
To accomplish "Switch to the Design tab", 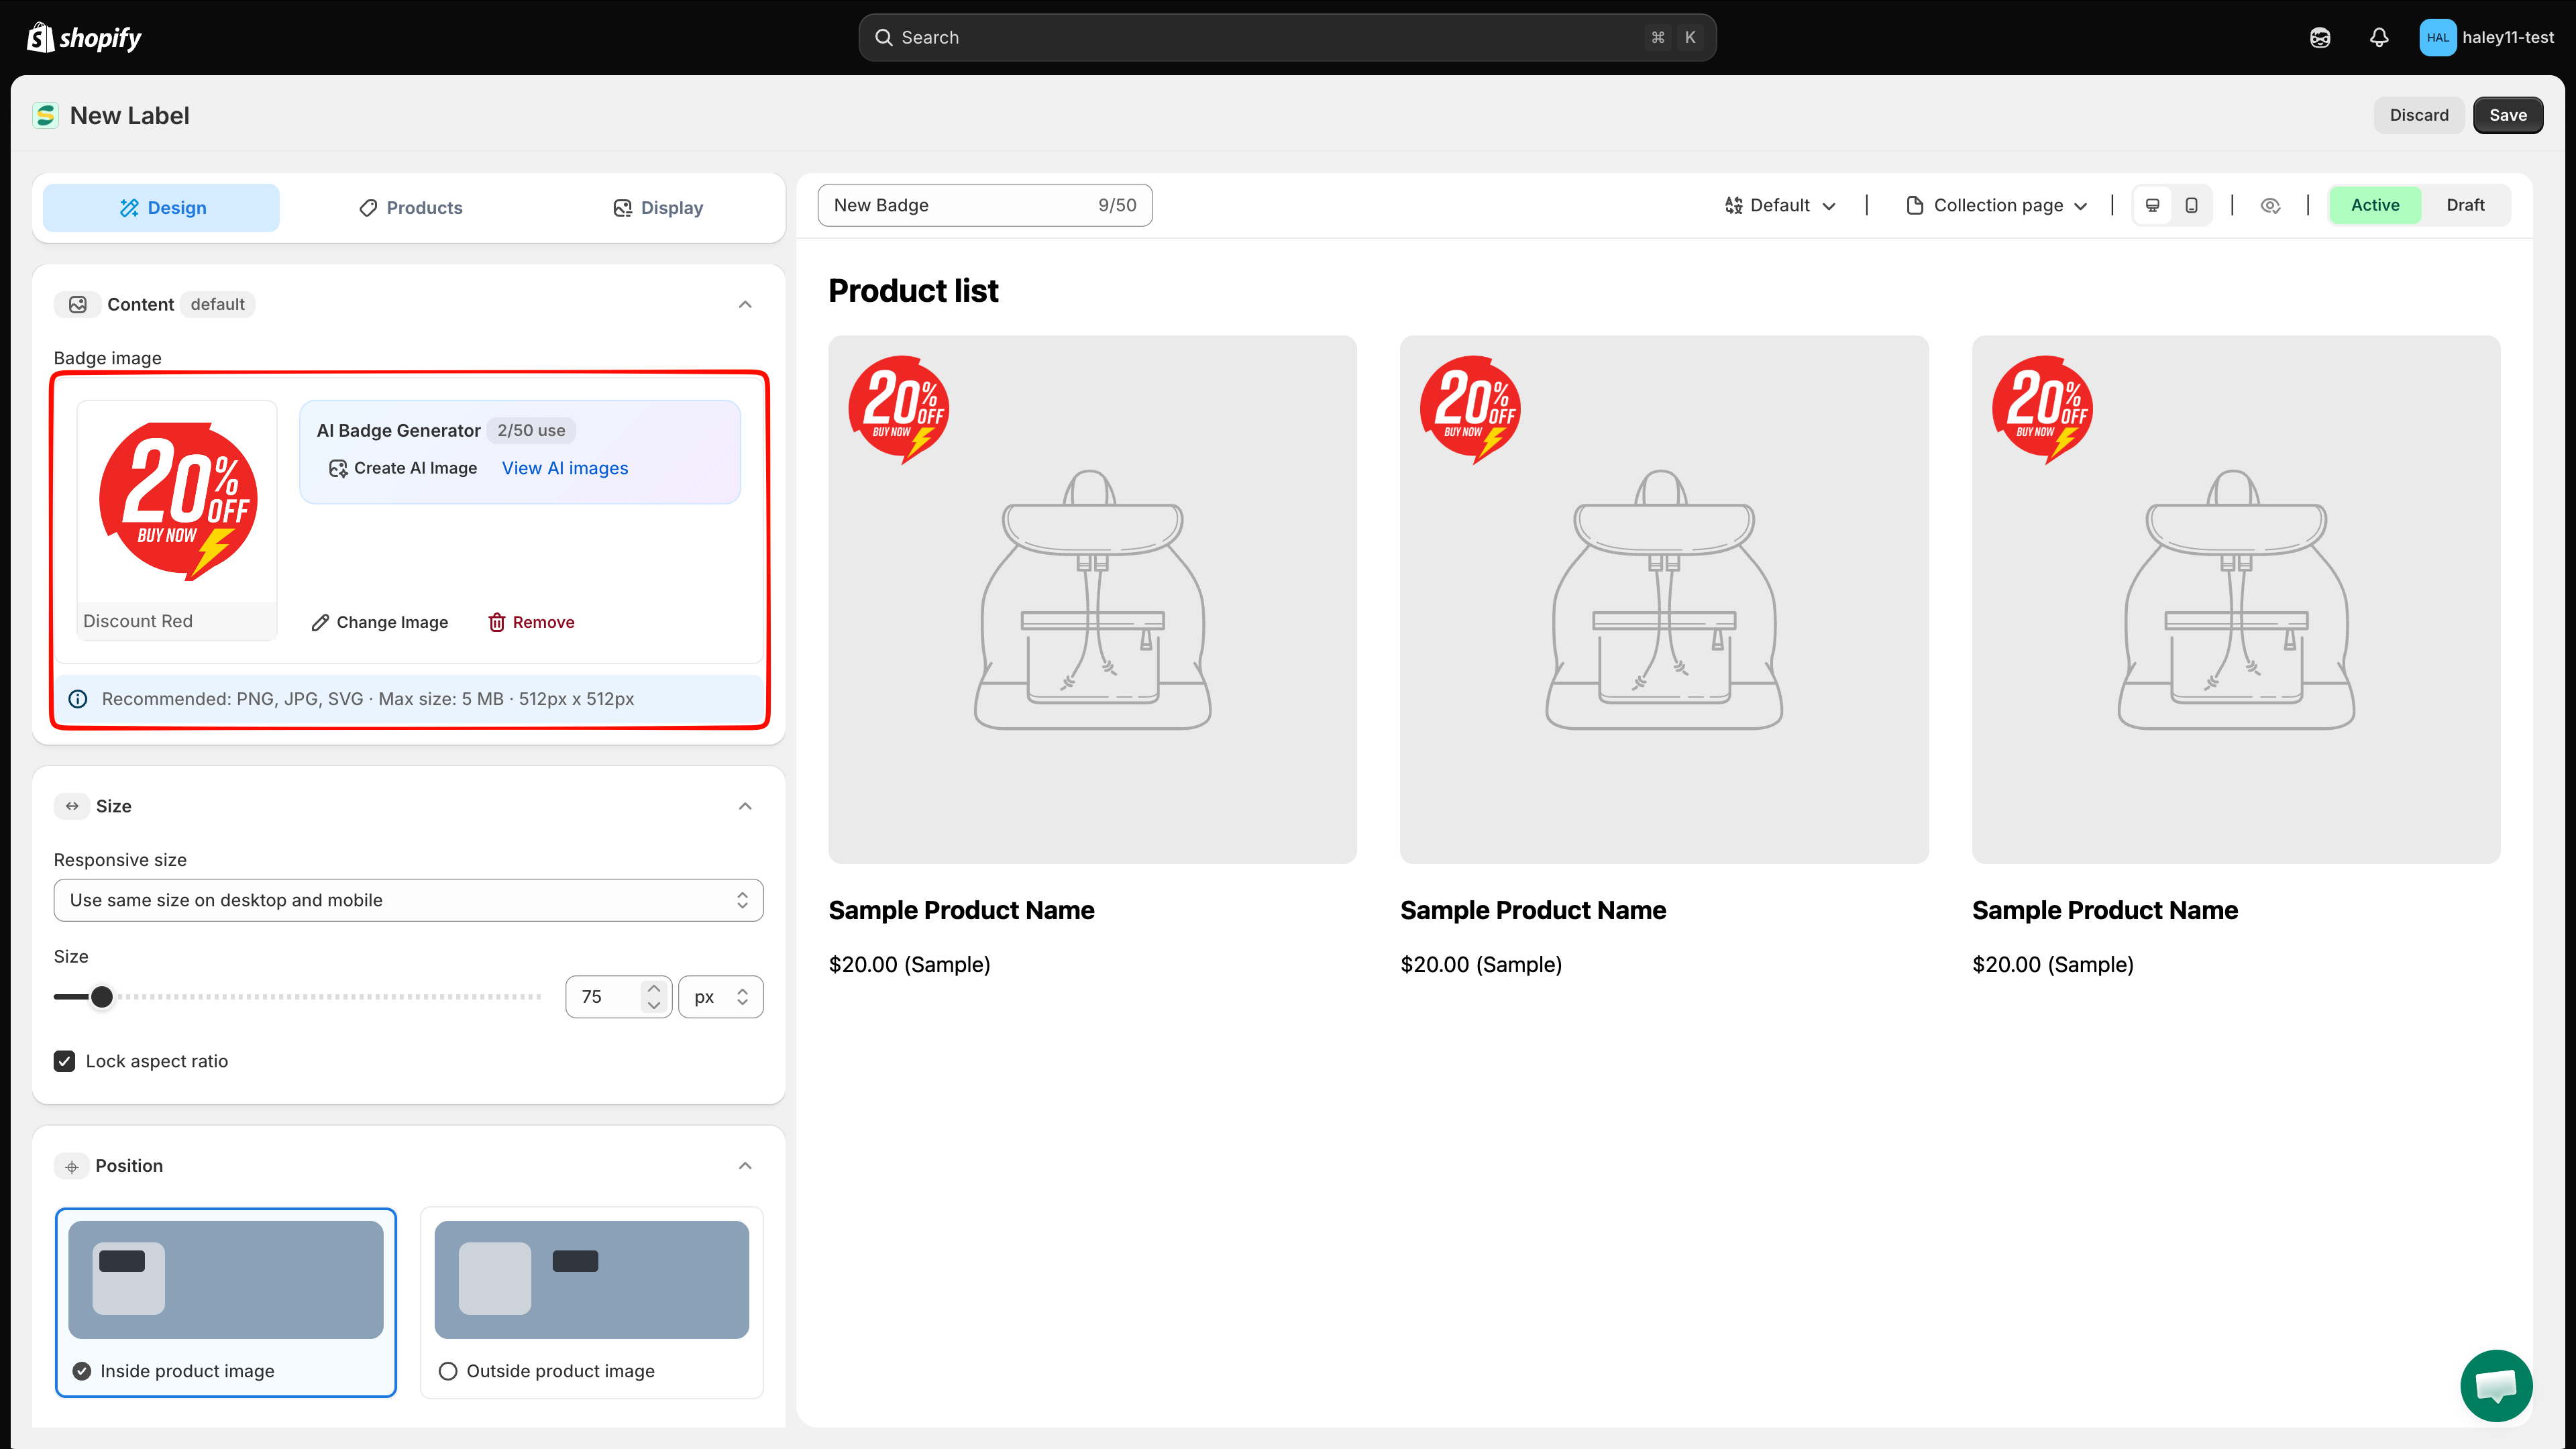I will click(x=161, y=207).
